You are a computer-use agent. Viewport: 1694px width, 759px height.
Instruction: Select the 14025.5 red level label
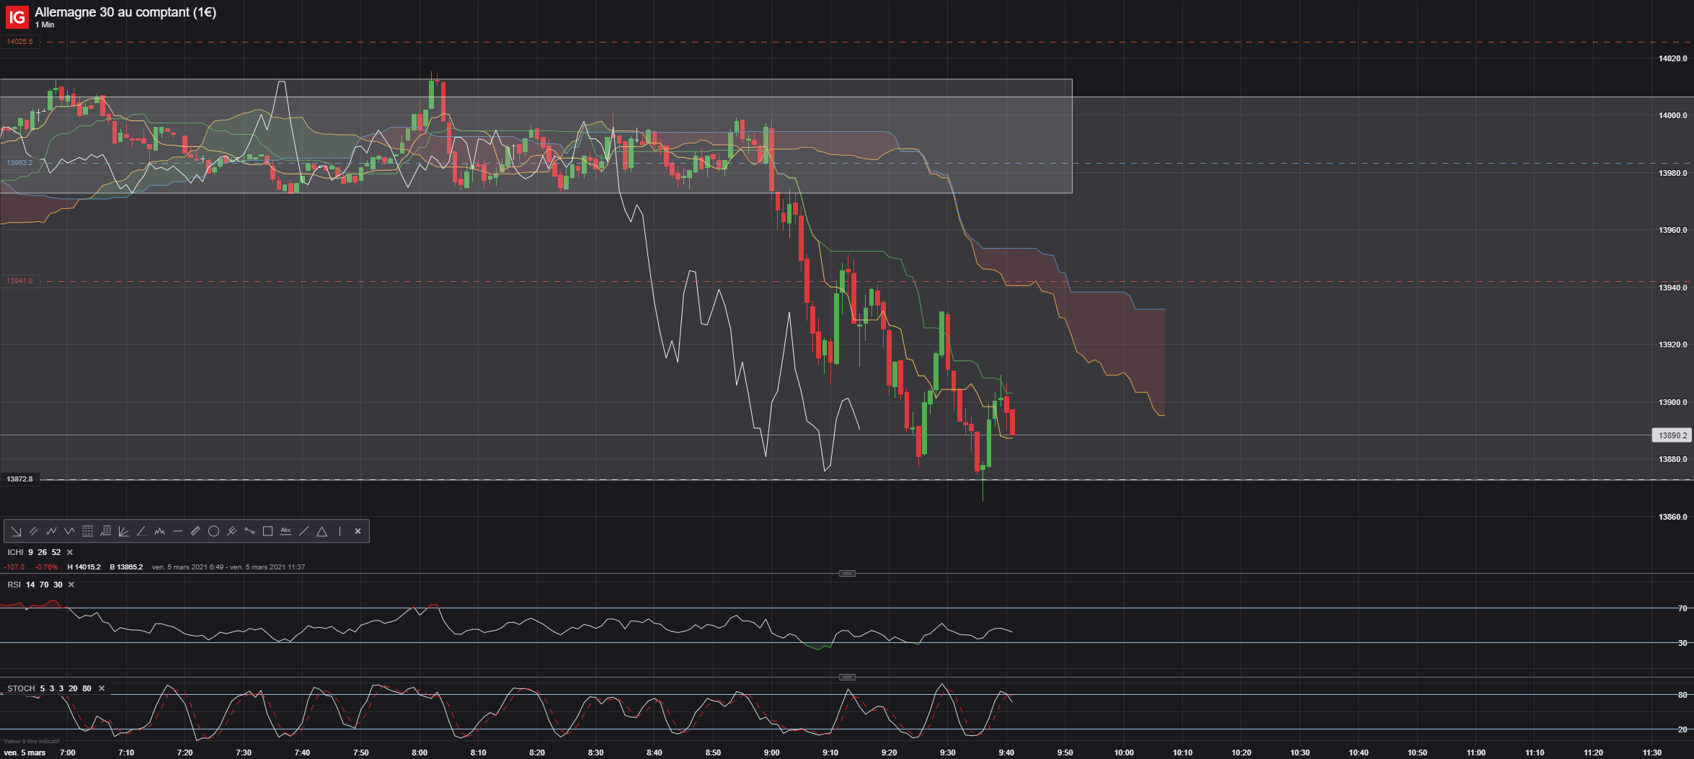pyautogui.click(x=20, y=42)
